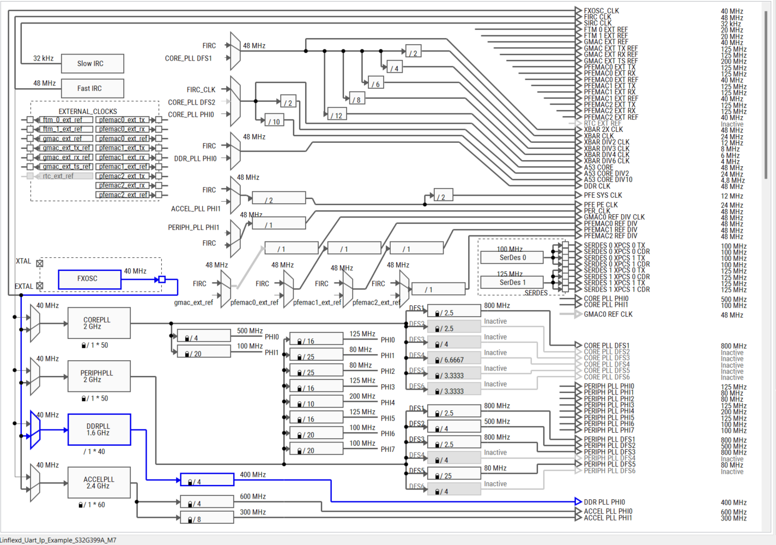Select the ACCEL PLL PHI1 output label
The image size is (776, 545).
608,518
